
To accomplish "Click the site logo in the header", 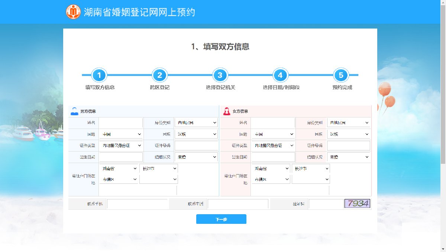I will tap(73, 12).
